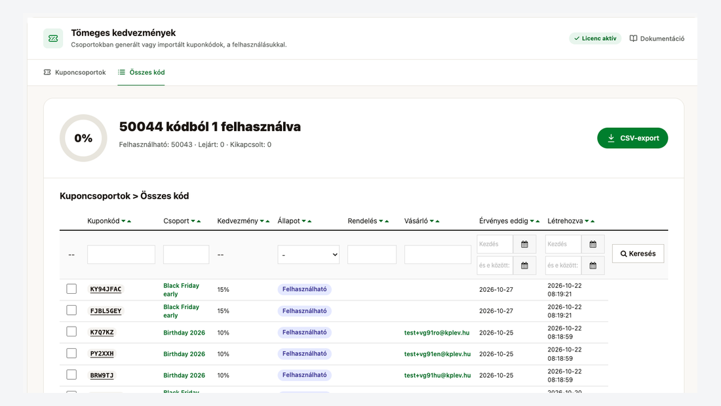Open customer test+vg91en@kplev.hu
The height and width of the screenshot is (406, 721).
click(x=437, y=354)
